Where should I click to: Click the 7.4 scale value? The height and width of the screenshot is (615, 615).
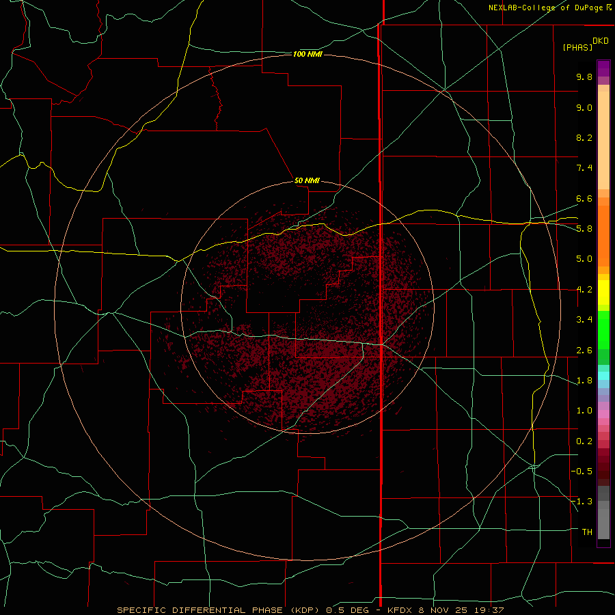[x=584, y=168]
